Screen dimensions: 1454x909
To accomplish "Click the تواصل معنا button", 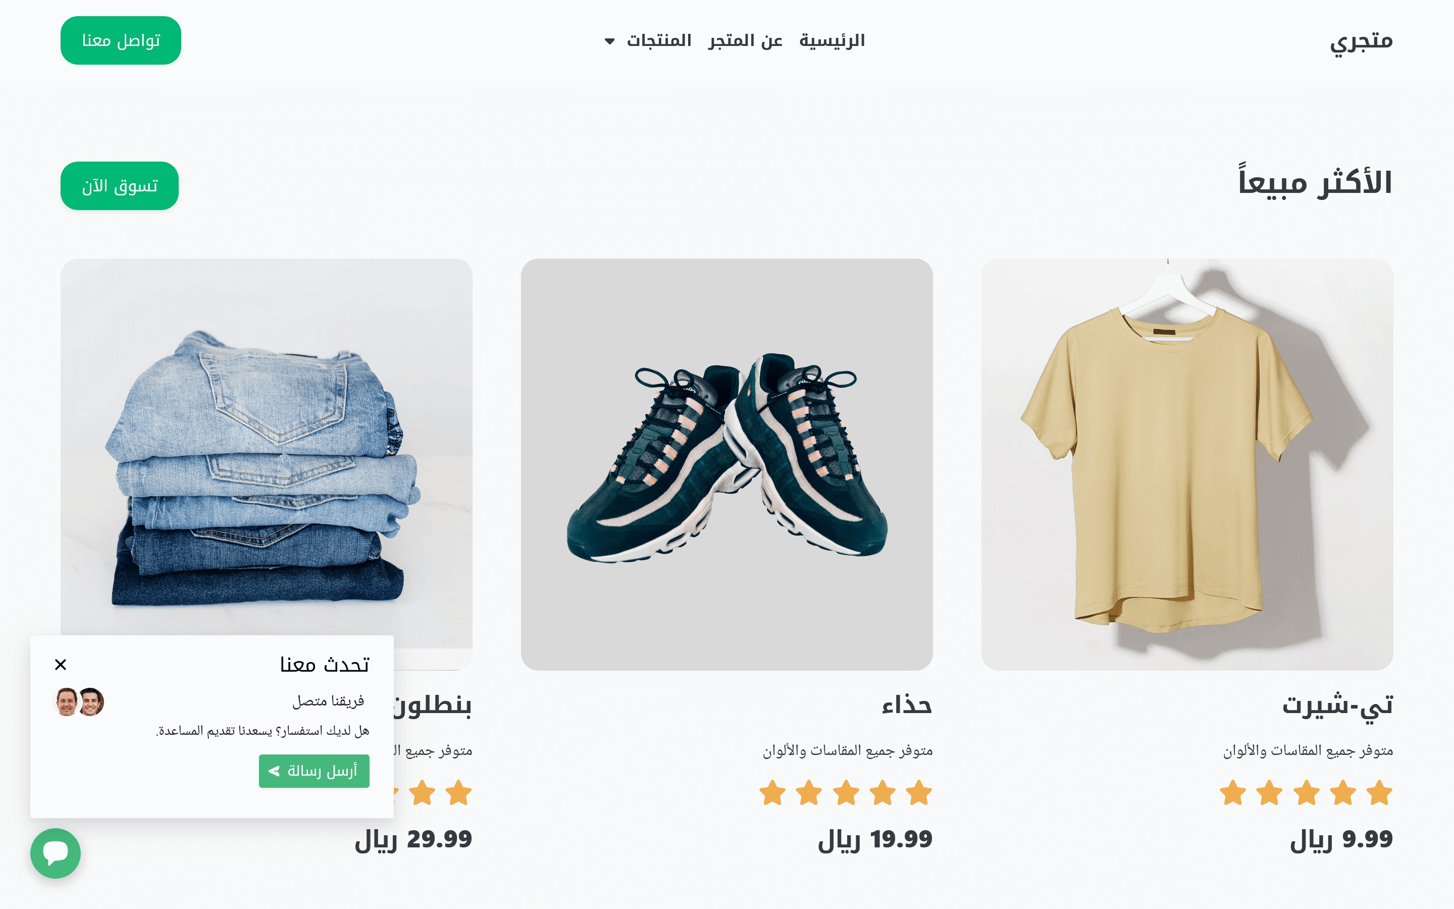I will (x=121, y=40).
